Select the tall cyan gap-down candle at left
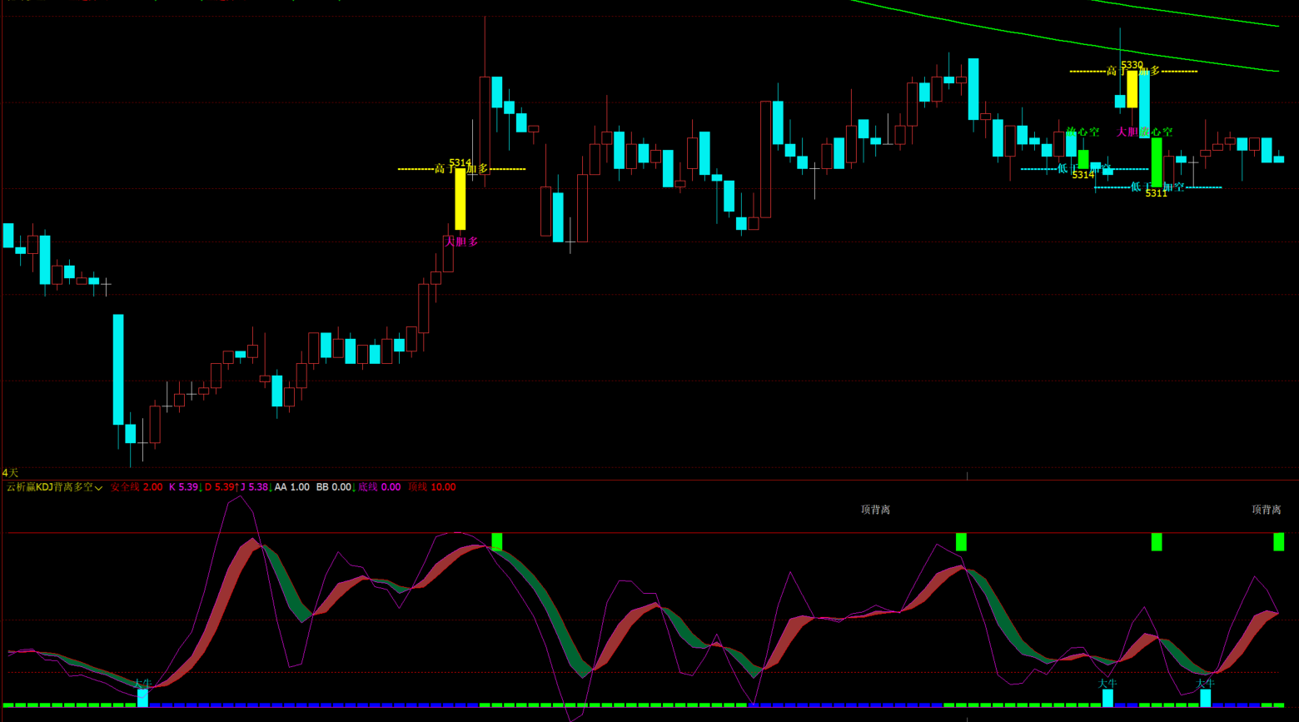1299x722 pixels. (118, 369)
